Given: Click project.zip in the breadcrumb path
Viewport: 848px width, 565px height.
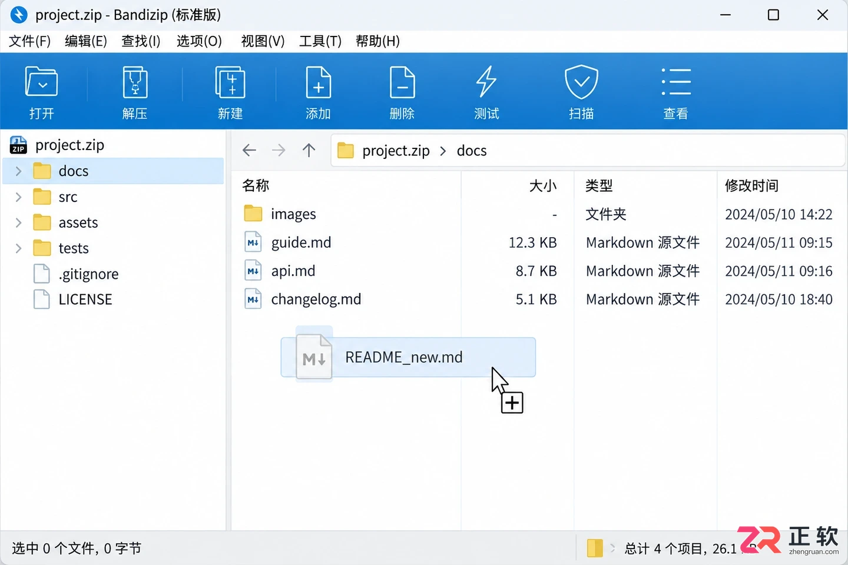Looking at the screenshot, I should click(396, 151).
